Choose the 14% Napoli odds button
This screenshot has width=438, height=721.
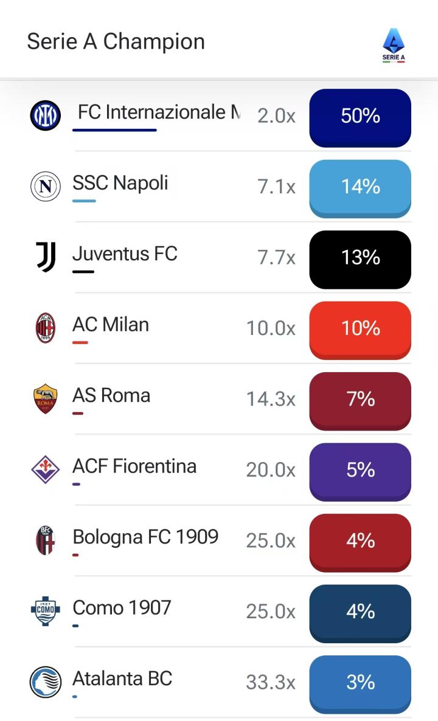click(x=360, y=188)
